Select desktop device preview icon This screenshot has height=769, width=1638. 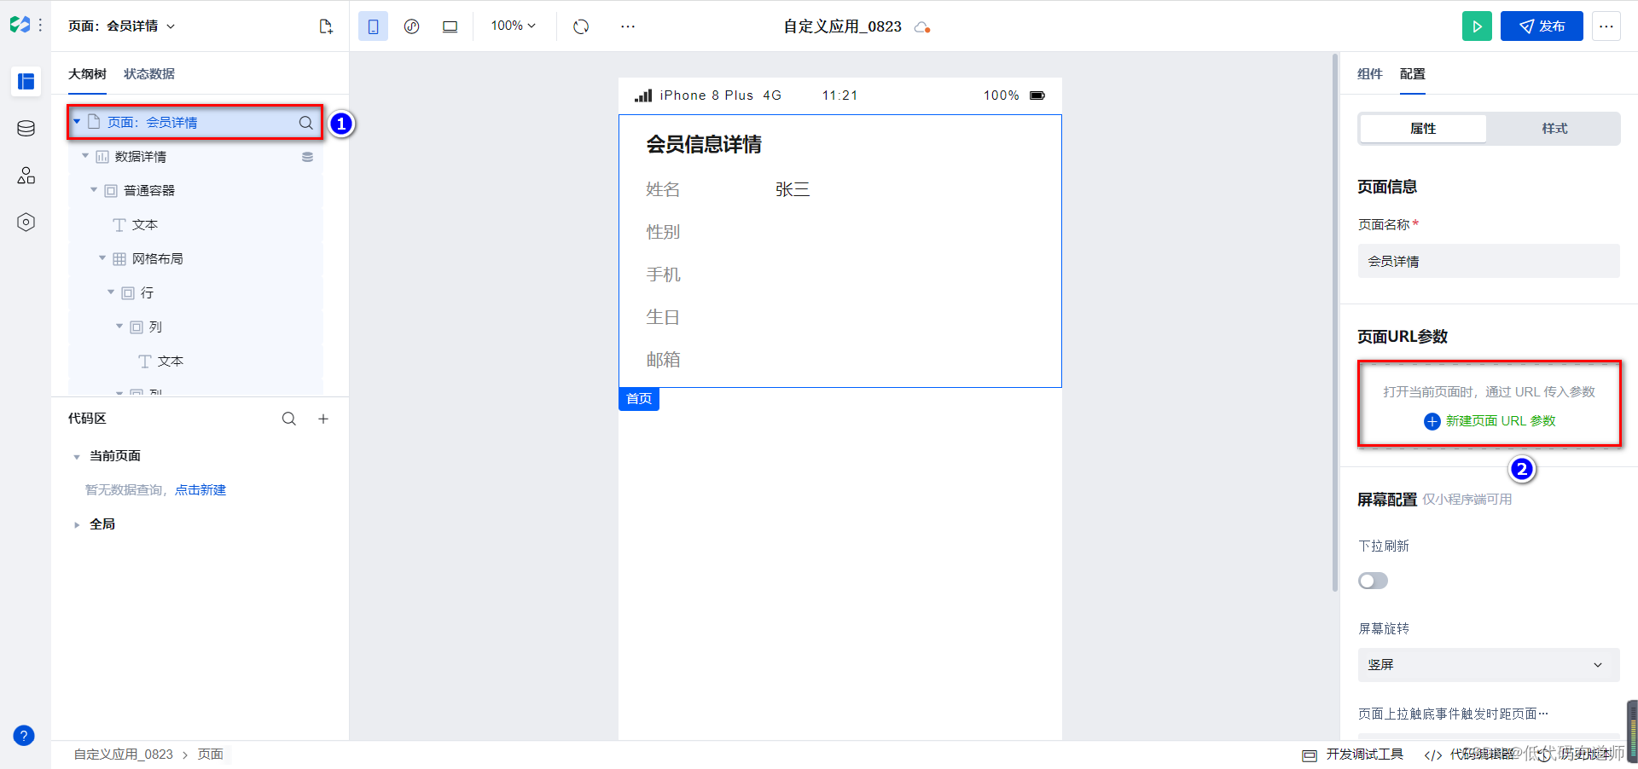point(450,26)
